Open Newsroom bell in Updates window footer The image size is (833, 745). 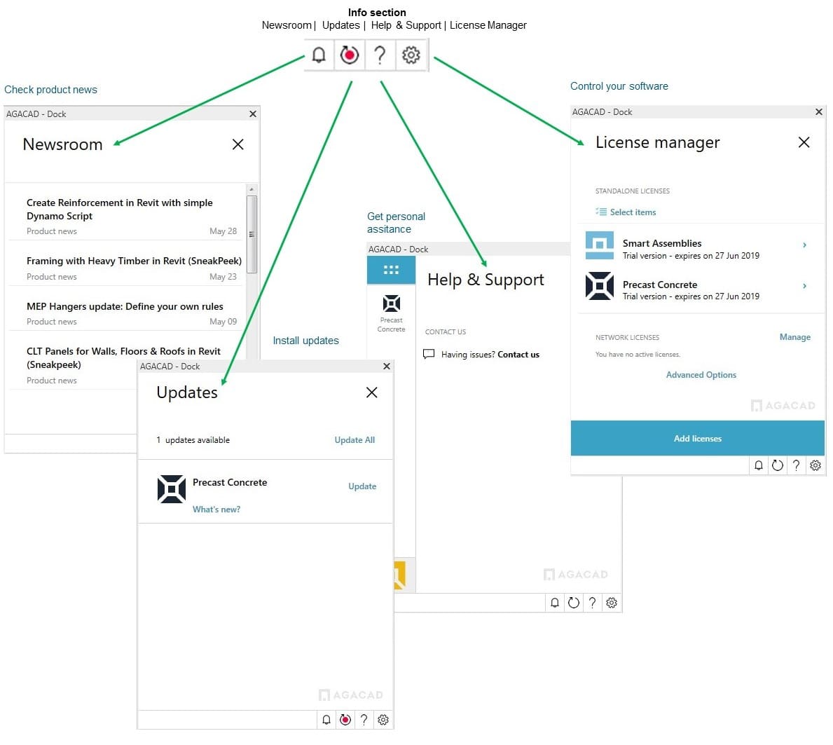pyautogui.click(x=326, y=720)
